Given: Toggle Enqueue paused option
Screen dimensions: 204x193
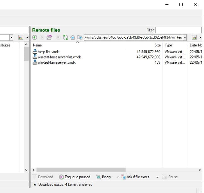Looking at the screenshot, I should [x=75, y=177].
